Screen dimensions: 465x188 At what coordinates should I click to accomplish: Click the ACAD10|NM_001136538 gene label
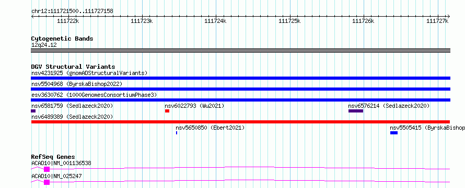pyautogui.click(x=61, y=163)
